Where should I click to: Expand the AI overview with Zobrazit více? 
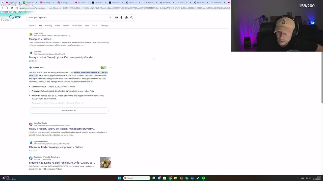69,111
